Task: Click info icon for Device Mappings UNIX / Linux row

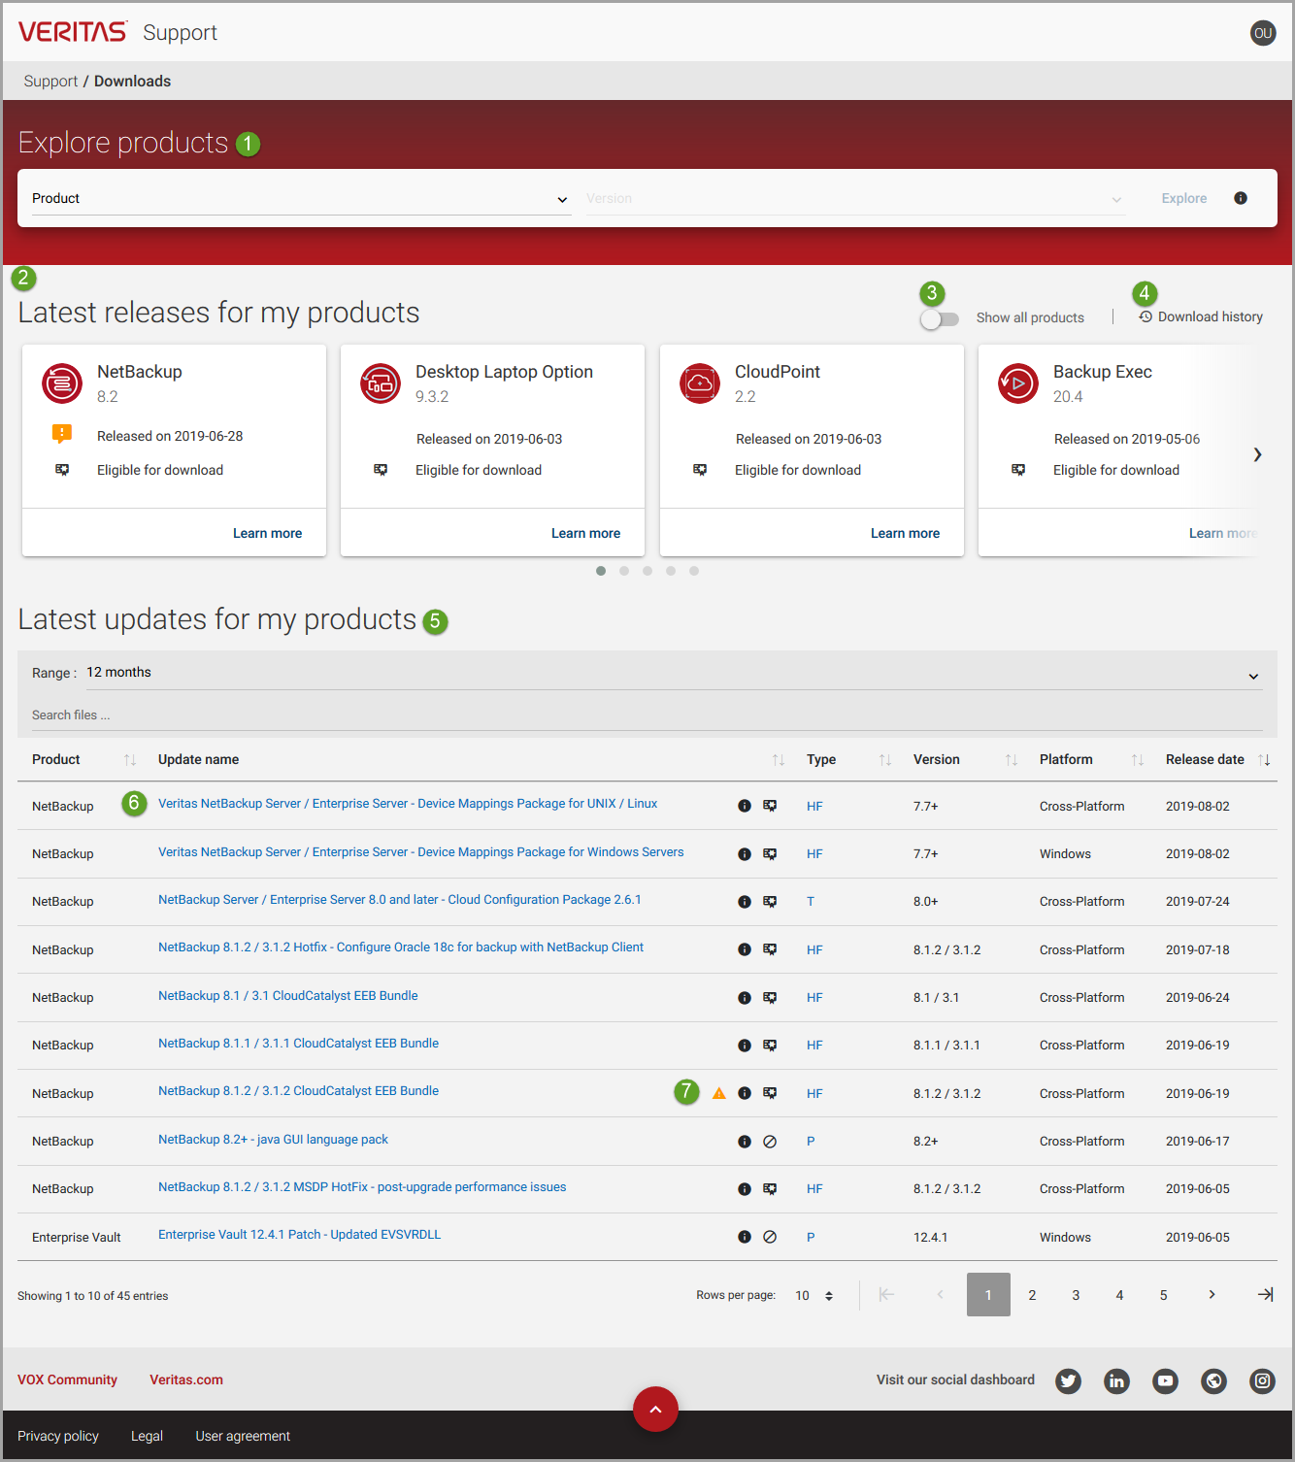Action: tap(745, 806)
